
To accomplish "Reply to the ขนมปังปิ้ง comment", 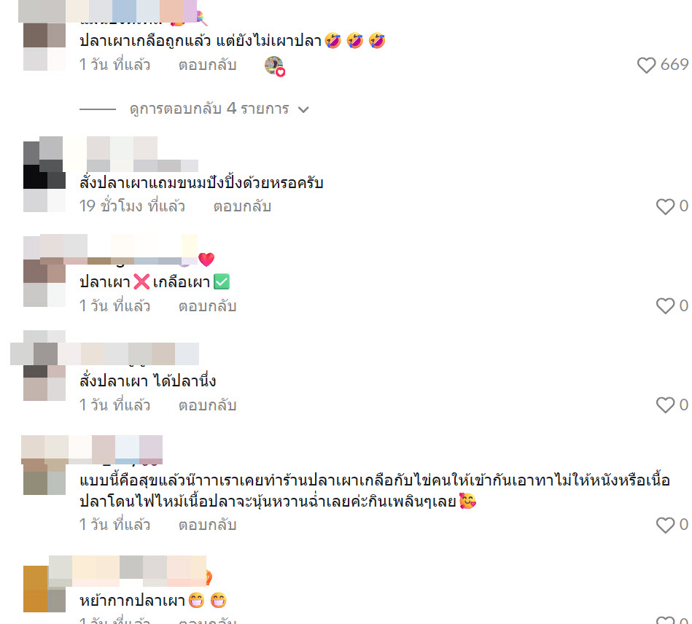I will coord(242,206).
